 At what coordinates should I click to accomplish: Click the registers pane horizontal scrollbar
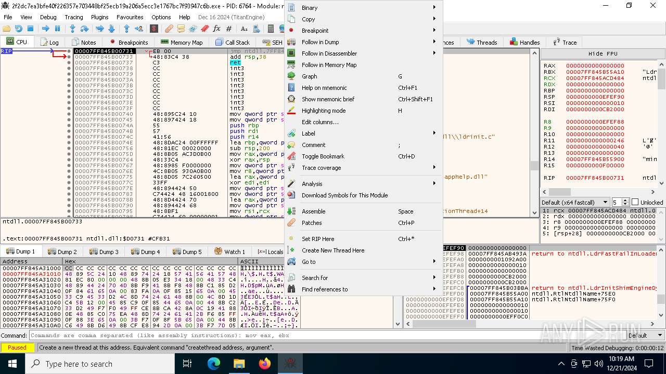click(599, 192)
